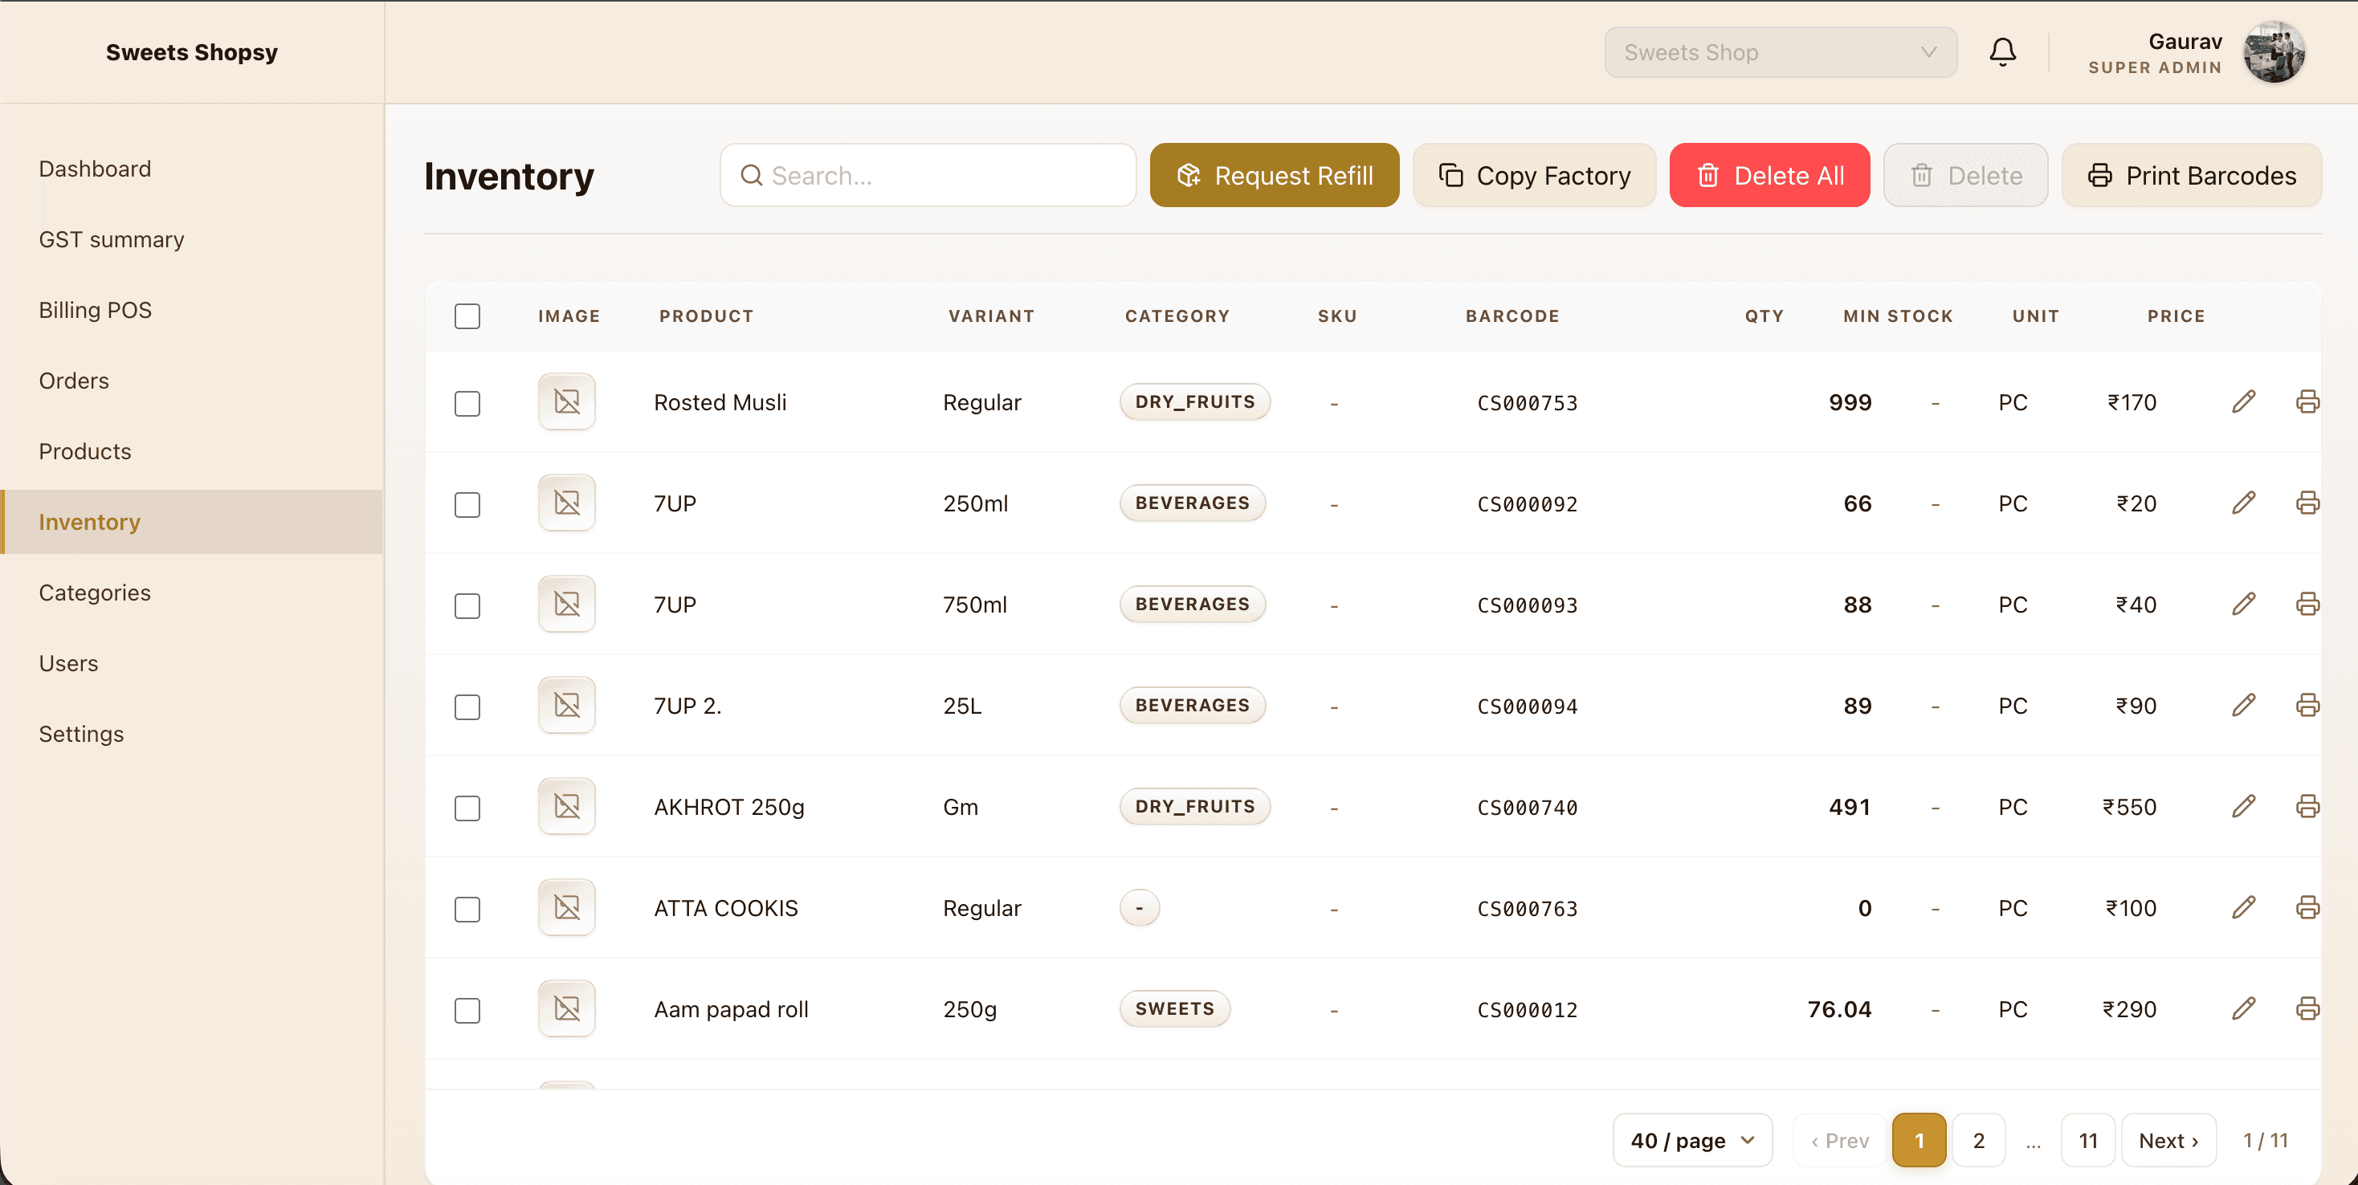Print barcode for Aam papad roll
Viewport: 2358px width, 1185px height.
point(2307,1008)
